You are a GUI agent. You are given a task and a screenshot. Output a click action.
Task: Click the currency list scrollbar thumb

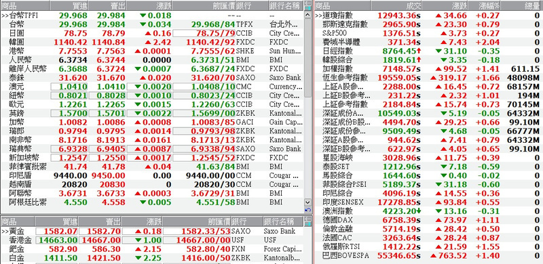[x=307, y=58]
